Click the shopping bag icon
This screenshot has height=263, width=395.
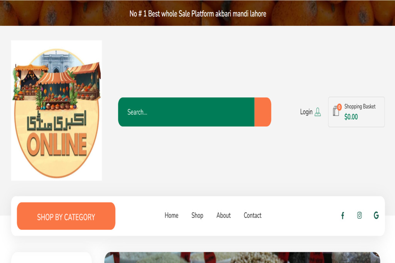click(x=336, y=111)
